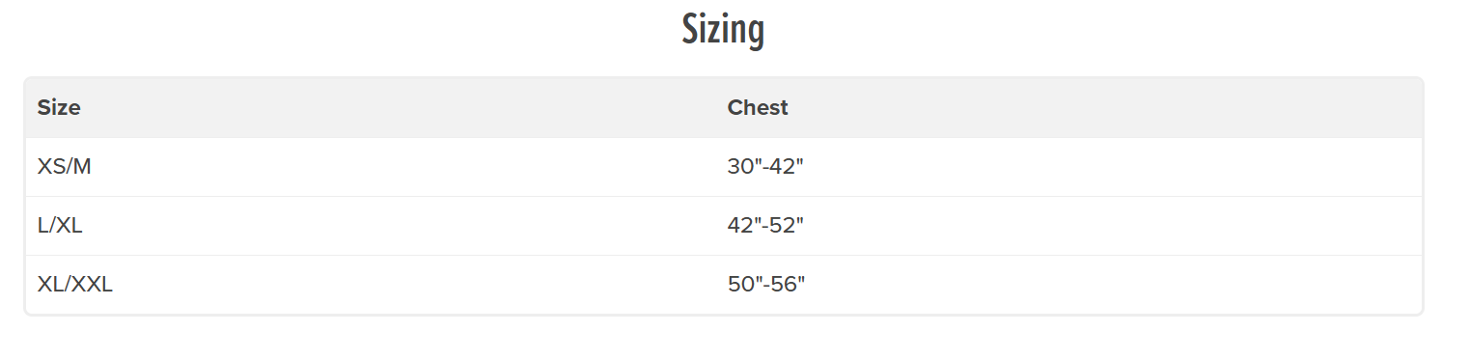
Task: Click the middle row size label L/XL
Action: coord(60,226)
